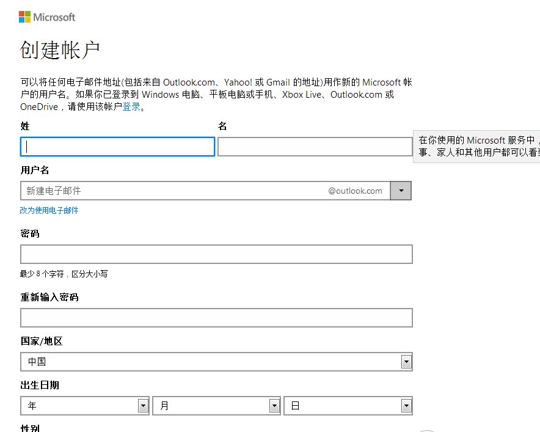Open the 登录 sign-in link
The image size is (540, 432).
(131, 107)
